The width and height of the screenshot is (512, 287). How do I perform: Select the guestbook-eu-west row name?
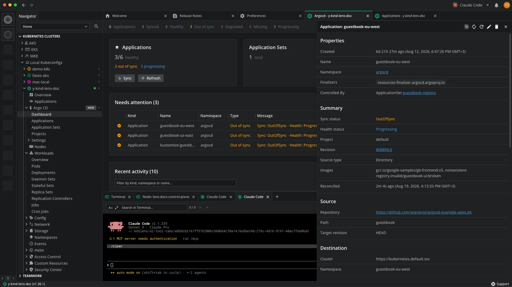click(x=177, y=126)
